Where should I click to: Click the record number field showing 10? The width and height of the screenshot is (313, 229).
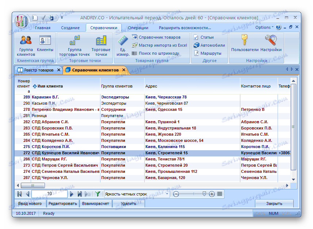pyautogui.click(x=49, y=194)
